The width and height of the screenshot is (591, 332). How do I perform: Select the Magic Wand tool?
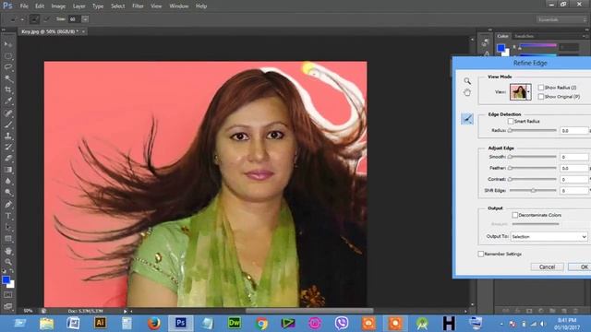(8, 78)
